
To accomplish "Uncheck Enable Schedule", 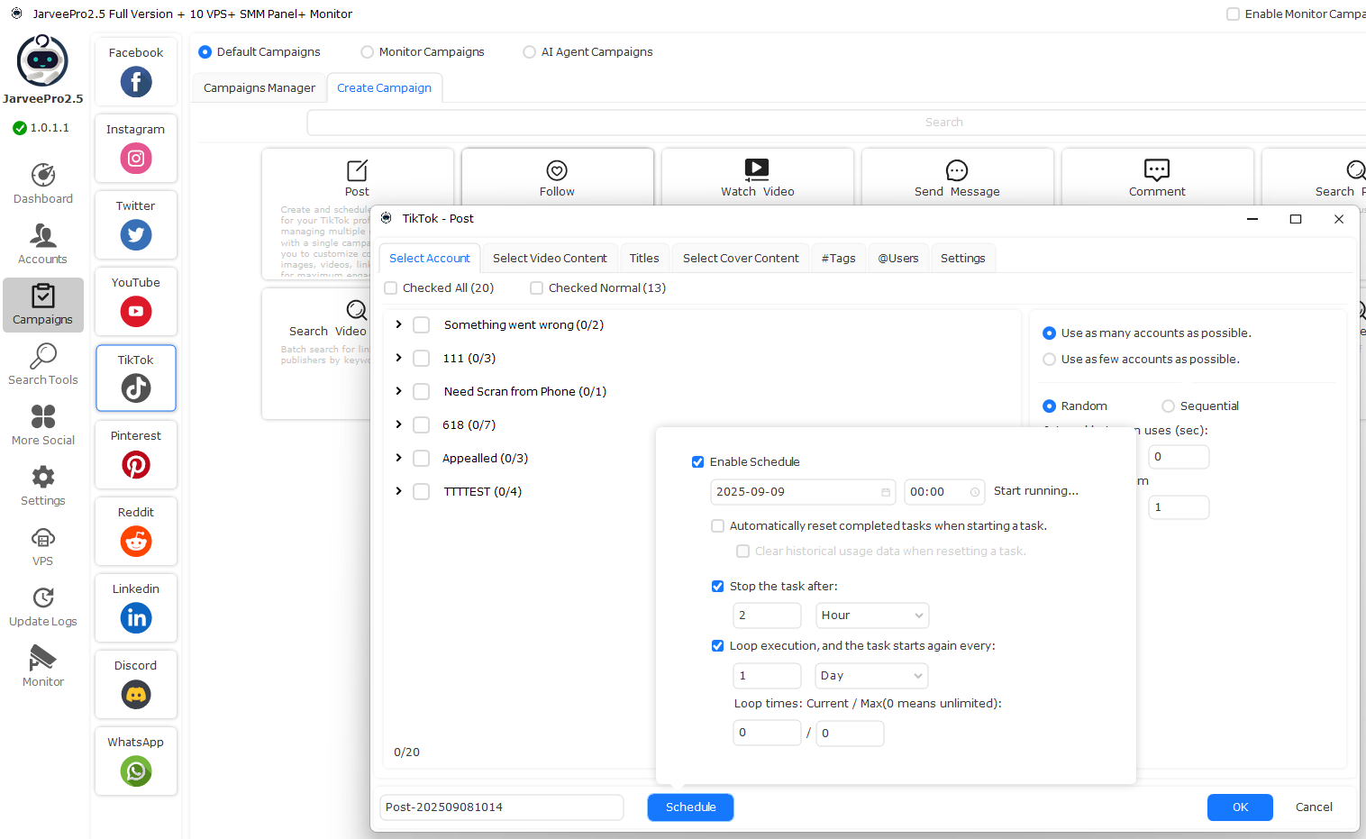I will click(x=697, y=462).
